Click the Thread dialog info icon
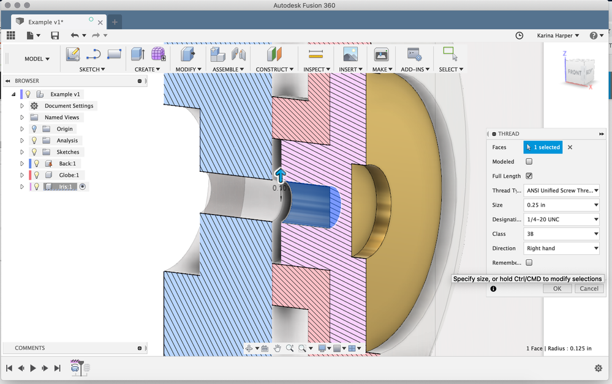Image resolution: width=612 pixels, height=384 pixels. pos(493,289)
